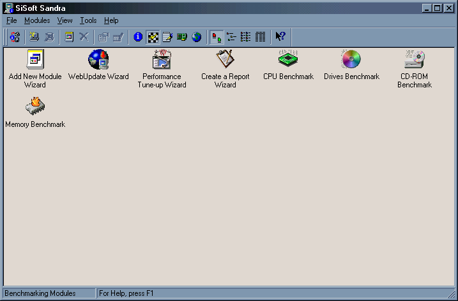Switch to details view
The image size is (458, 301).
coord(260,37)
